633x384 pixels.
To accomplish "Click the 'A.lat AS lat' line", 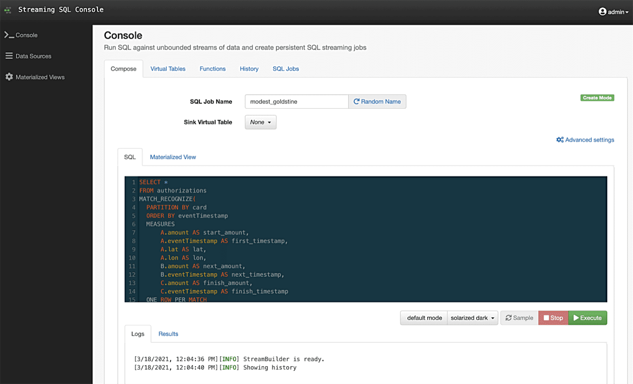I will (183, 250).
